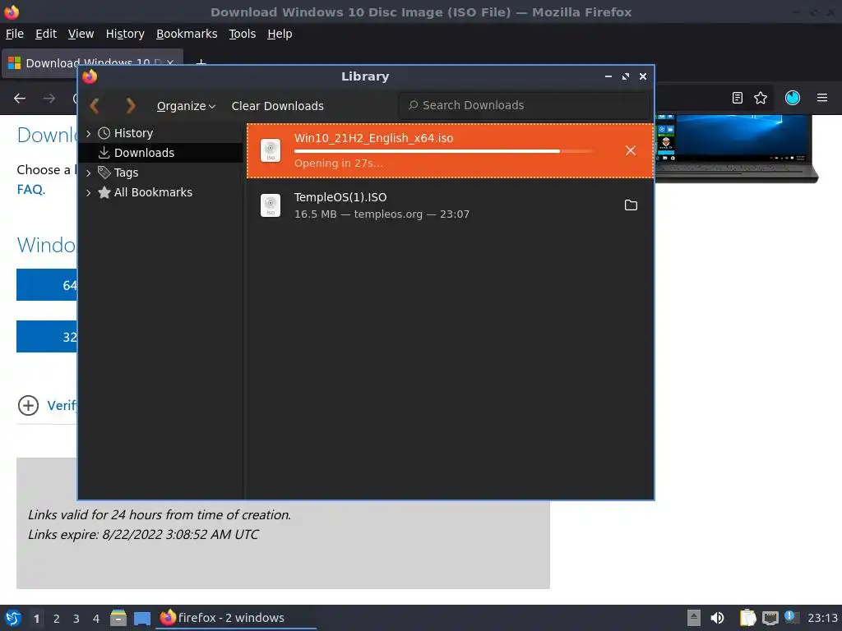Select Win10_21H2_English_x64.iso file name
Viewport: 842px width, 631px height.
point(373,138)
